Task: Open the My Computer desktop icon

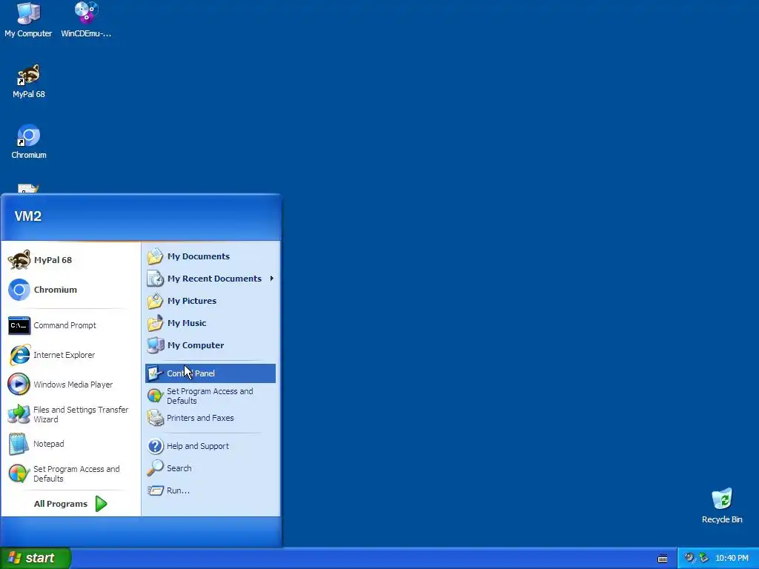Action: 28,20
